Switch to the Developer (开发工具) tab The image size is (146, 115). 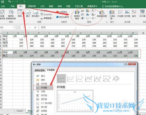click(79, 6)
